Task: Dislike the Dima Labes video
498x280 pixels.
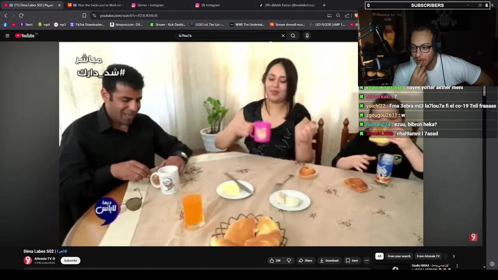Action: click(289, 261)
